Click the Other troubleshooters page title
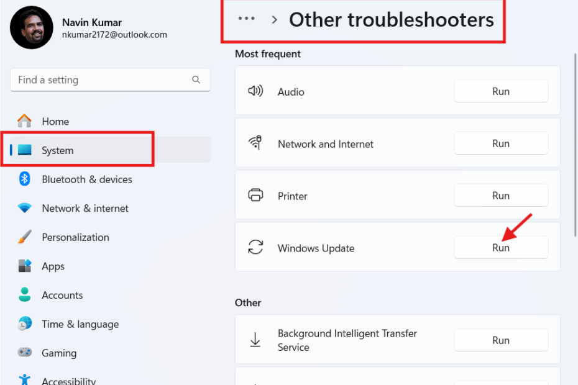The width and height of the screenshot is (578, 385). [391, 19]
